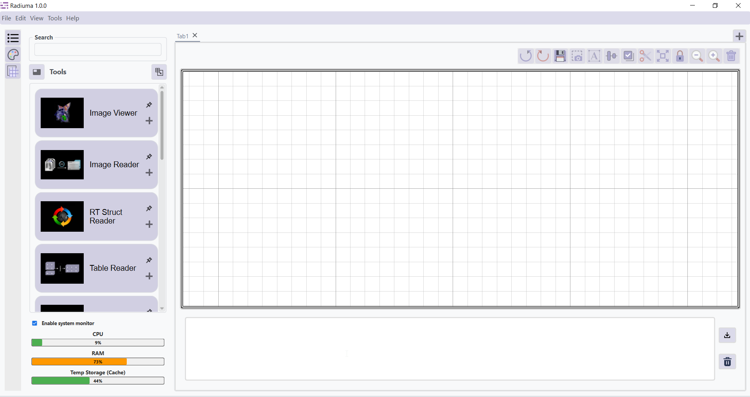The width and height of the screenshot is (750, 397).
Task: Pin the Image Viewer tool
Action: point(149,105)
